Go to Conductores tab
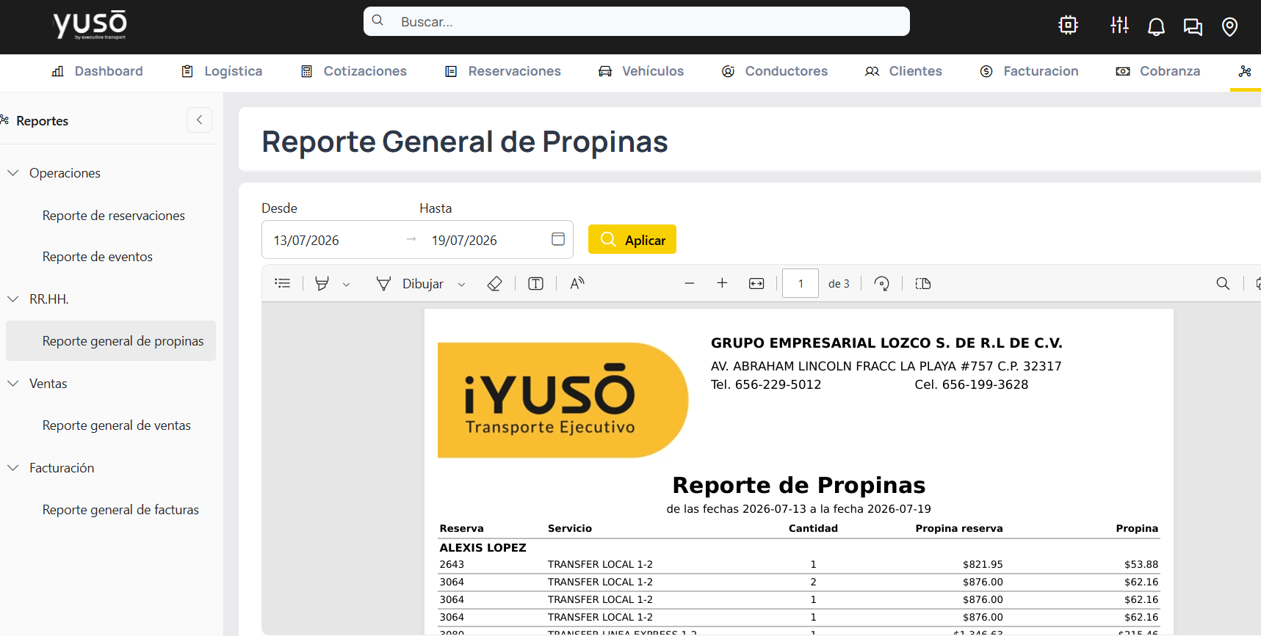The height and width of the screenshot is (636, 1261). click(775, 71)
